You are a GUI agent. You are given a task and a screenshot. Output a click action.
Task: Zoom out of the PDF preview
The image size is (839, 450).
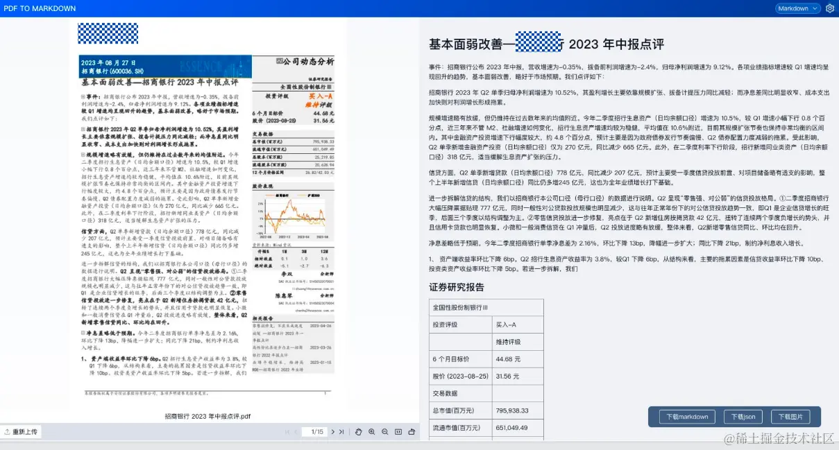(385, 432)
